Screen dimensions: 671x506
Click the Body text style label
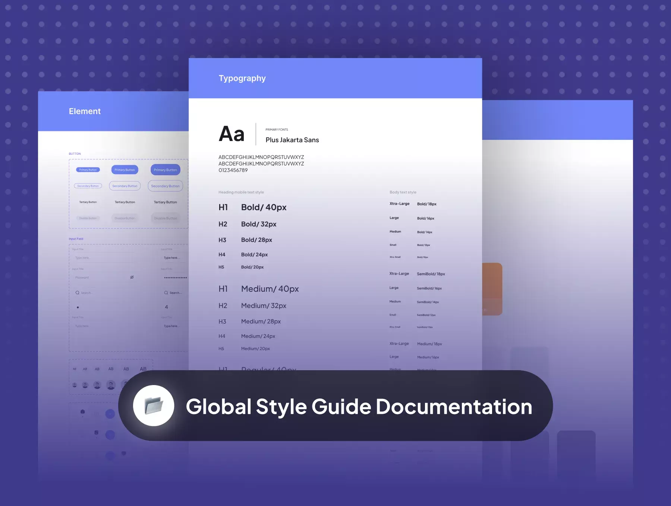(x=403, y=192)
